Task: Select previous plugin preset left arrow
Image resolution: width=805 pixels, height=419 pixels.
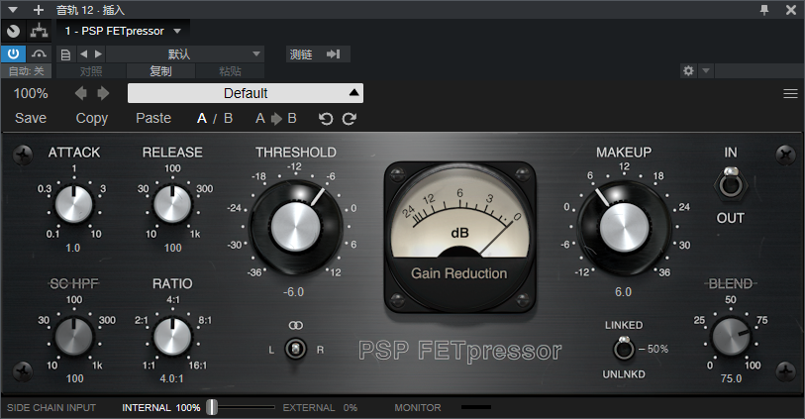Action: tap(80, 93)
